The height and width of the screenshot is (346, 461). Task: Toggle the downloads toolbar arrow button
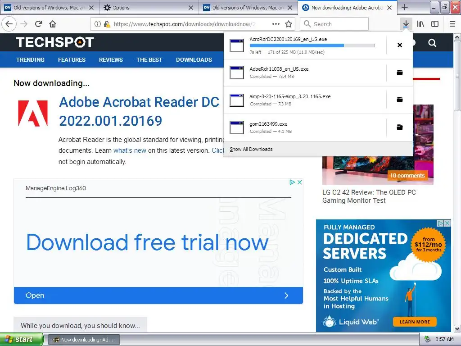(406, 24)
